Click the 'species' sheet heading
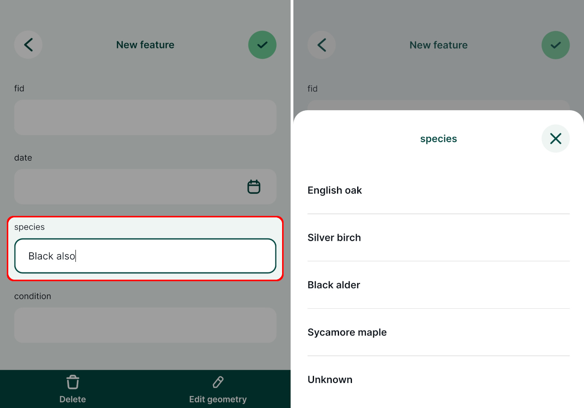This screenshot has height=408, width=584. click(x=439, y=139)
